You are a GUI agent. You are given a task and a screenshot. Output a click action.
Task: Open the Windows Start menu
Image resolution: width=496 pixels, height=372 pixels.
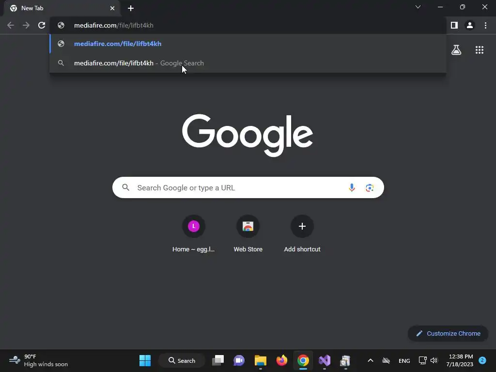coord(145,360)
